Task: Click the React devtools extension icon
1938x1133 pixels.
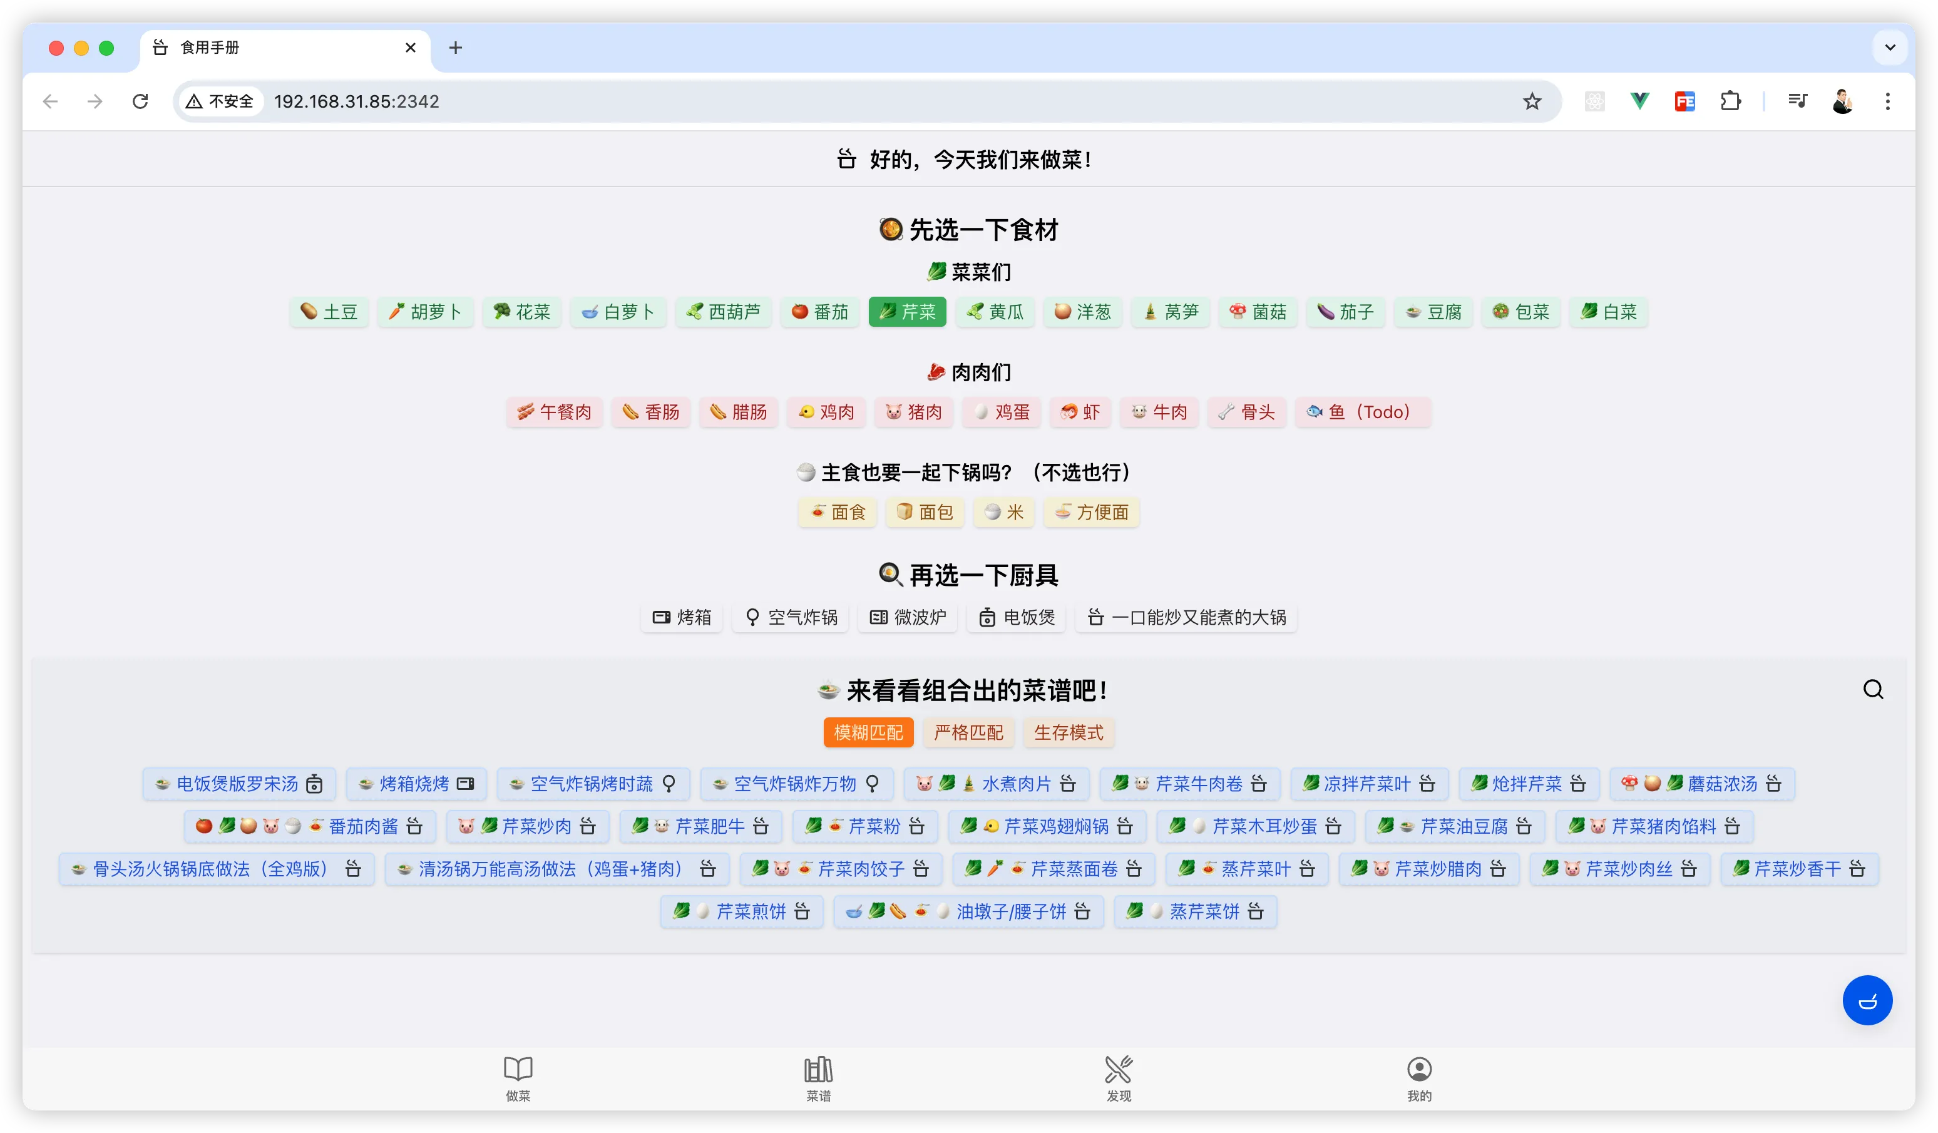Action: pos(1594,101)
